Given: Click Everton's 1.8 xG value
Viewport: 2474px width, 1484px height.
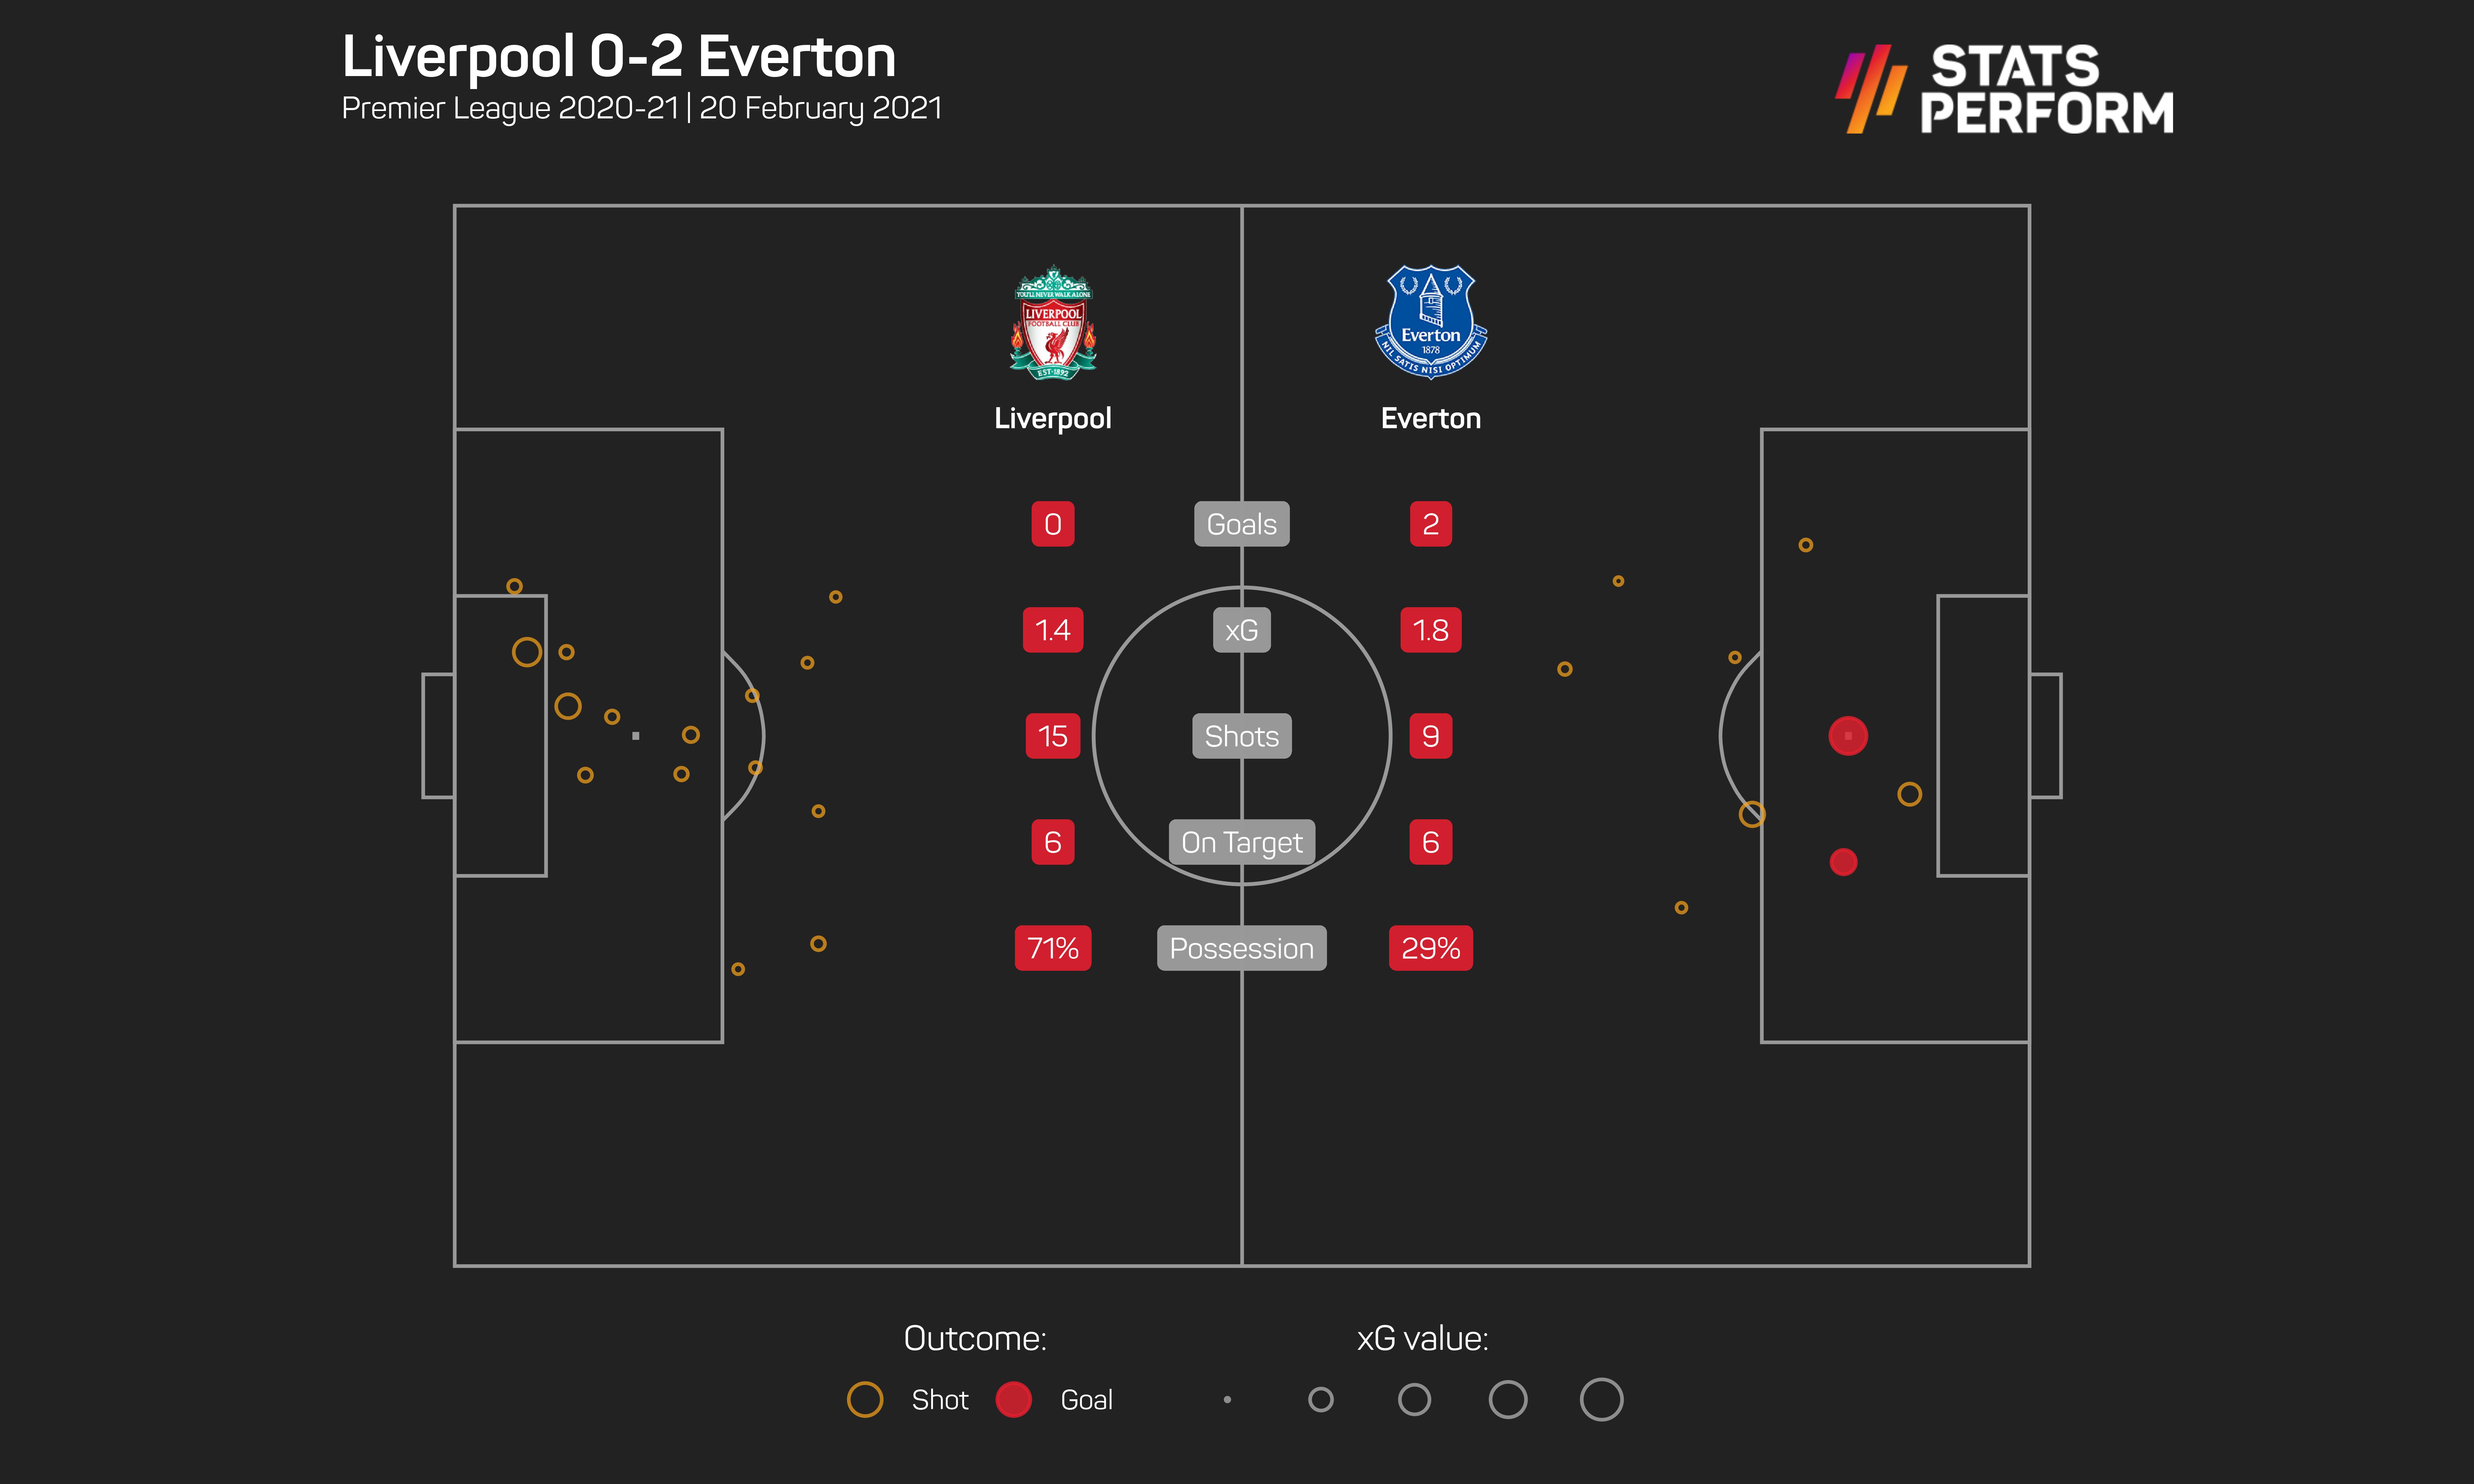Looking at the screenshot, I should (1431, 630).
